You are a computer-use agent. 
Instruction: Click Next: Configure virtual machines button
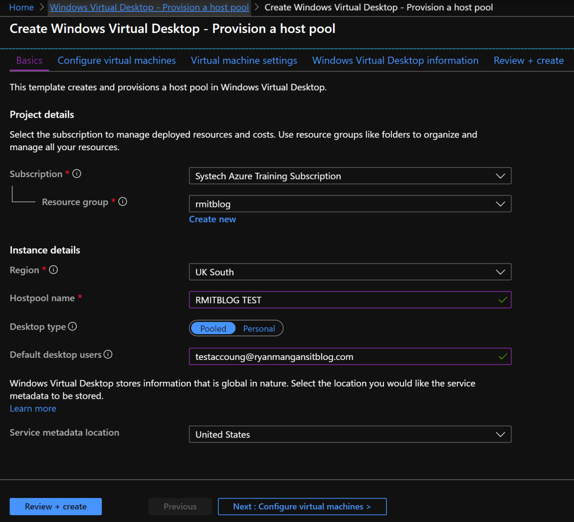[302, 506]
